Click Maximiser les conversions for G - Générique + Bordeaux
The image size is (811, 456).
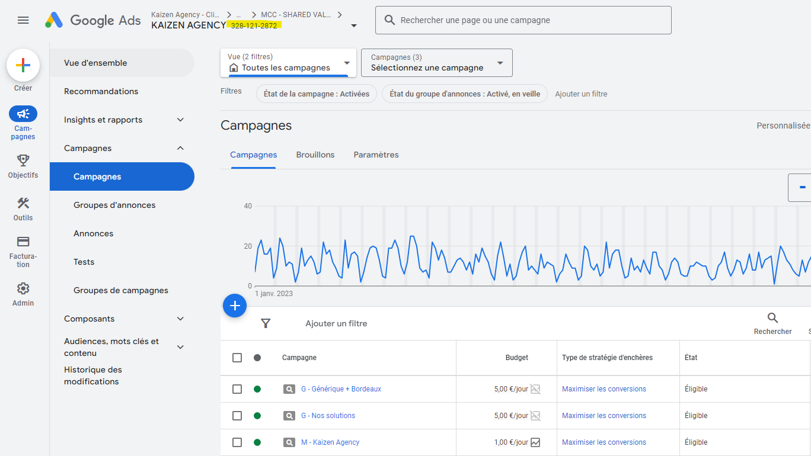point(604,389)
